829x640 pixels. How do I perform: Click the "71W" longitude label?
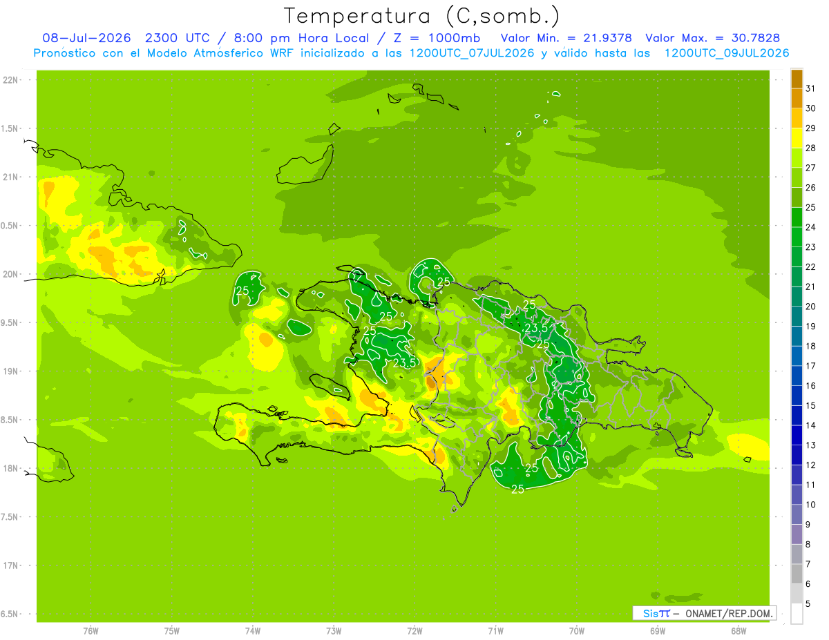coord(495,630)
